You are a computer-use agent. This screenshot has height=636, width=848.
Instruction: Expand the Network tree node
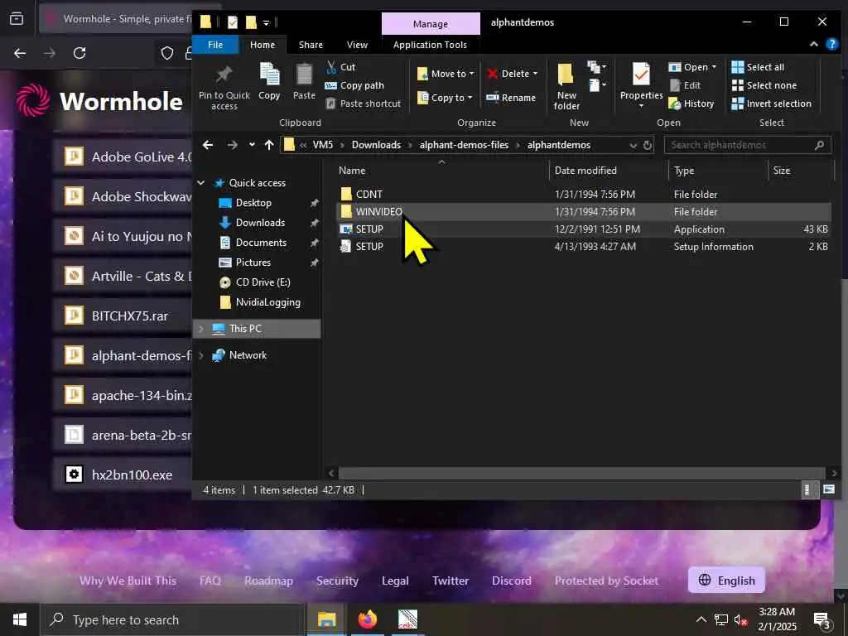click(x=201, y=355)
